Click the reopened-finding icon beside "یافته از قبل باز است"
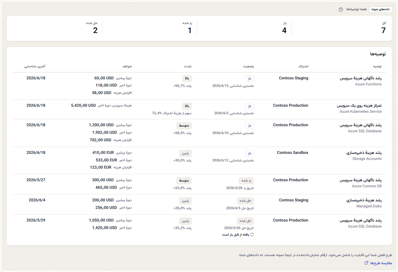This screenshot has width=398, height=272. coord(252,235)
